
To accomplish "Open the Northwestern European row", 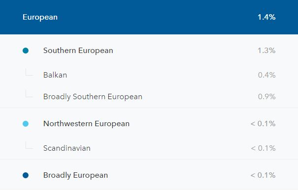I will (x=149, y=124).
